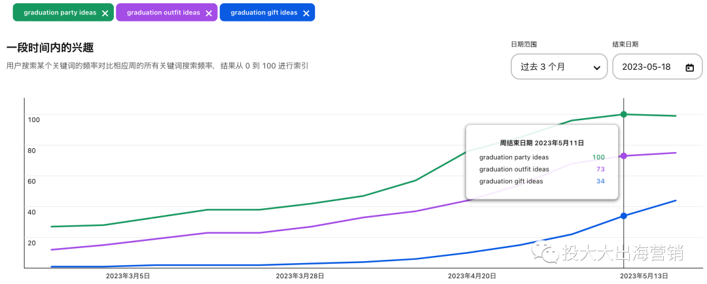Click the 一段时间内的兴趣 heading
707x284 pixels.
click(50, 48)
